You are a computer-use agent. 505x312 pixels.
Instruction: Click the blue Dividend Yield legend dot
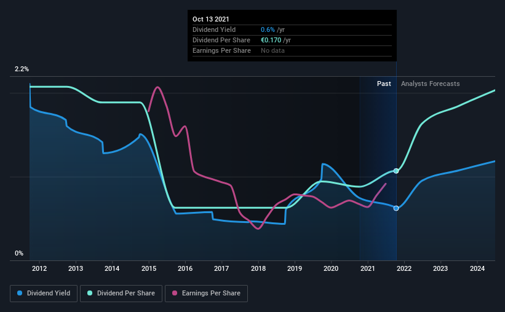click(20, 293)
